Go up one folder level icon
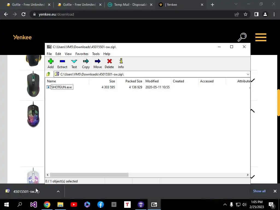Image resolution: width=280 pixels, height=210 pixels. tap(48, 74)
